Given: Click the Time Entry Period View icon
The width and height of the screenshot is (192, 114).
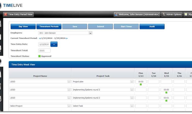Looking at the screenshot, I should 5,15.
